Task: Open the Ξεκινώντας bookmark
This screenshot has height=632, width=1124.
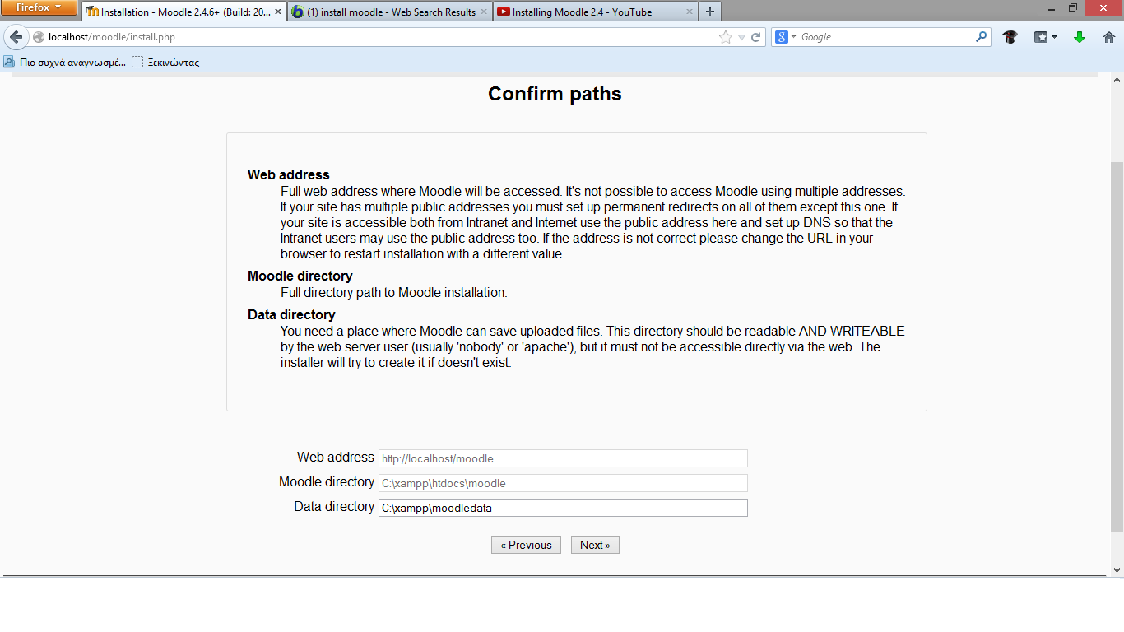Action: [x=165, y=62]
